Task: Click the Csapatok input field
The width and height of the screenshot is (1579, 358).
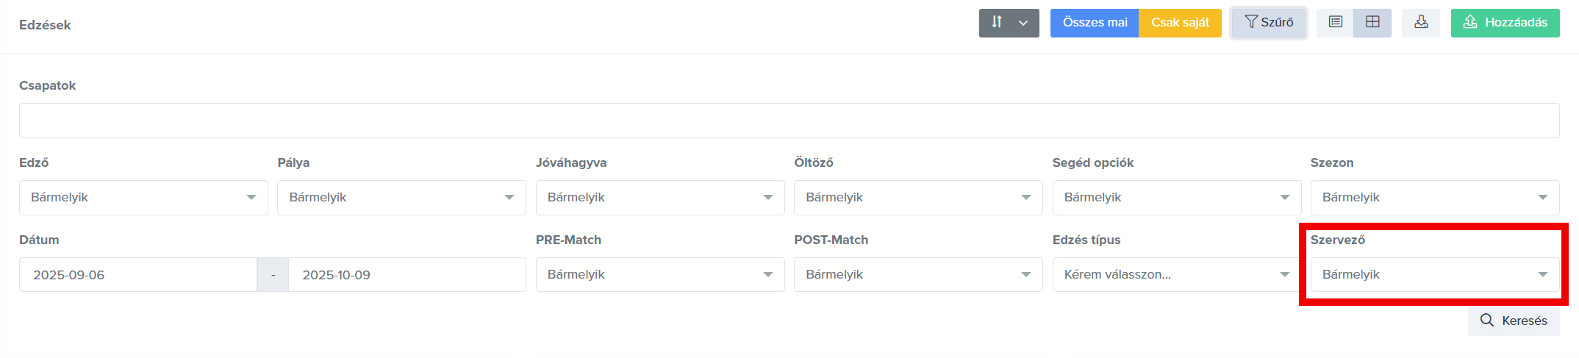Action: pyautogui.click(x=789, y=121)
